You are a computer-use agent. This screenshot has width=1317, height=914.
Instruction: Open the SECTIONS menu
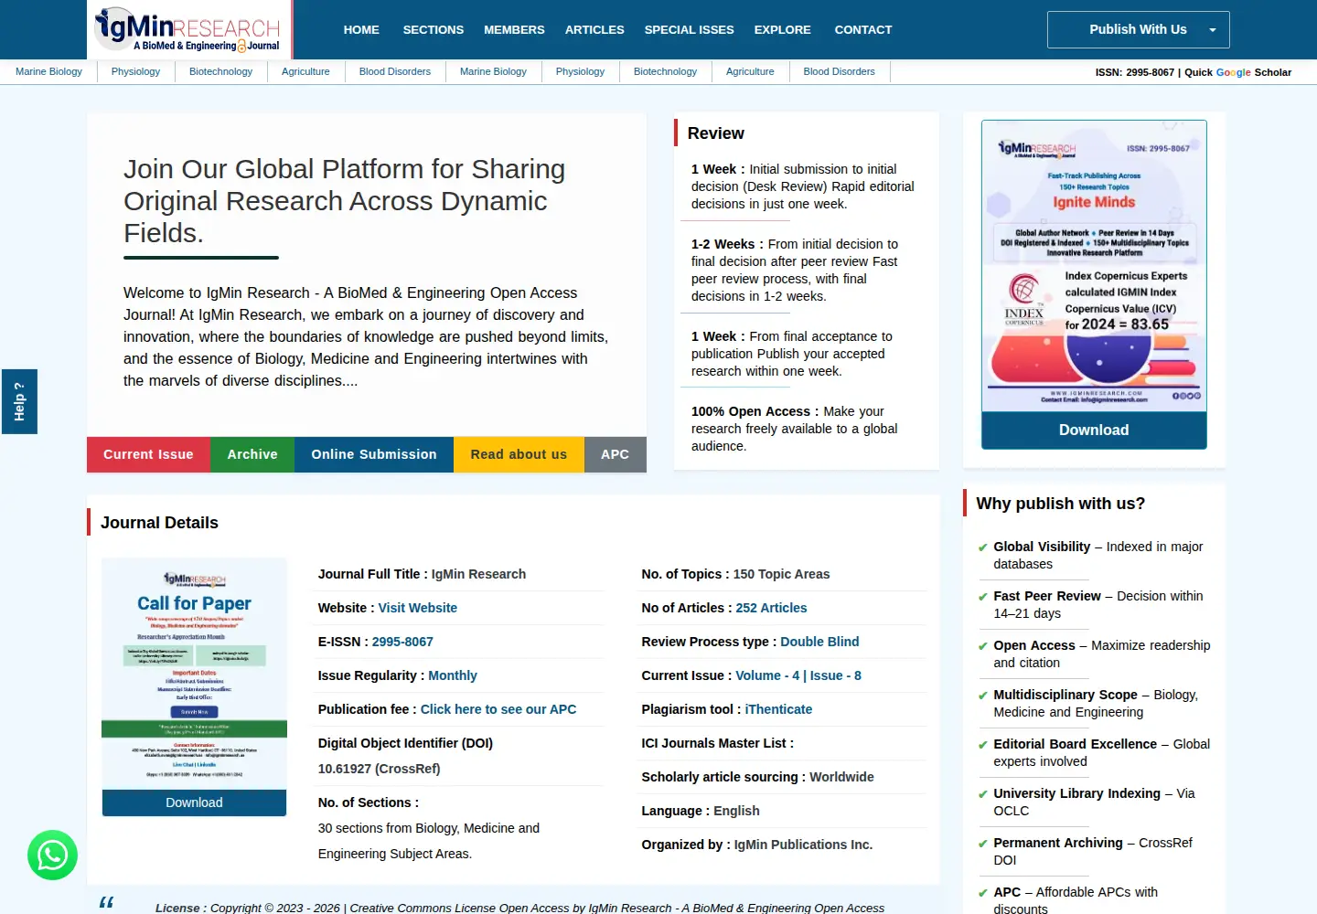click(434, 29)
